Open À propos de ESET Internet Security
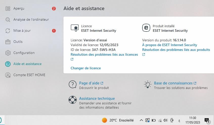Viewport: 214px width, 125px height. pyautogui.click(x=169, y=45)
